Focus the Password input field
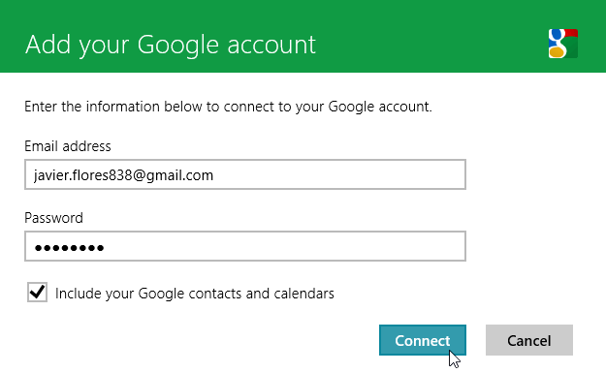This screenshot has height=373, width=606. pos(245,246)
